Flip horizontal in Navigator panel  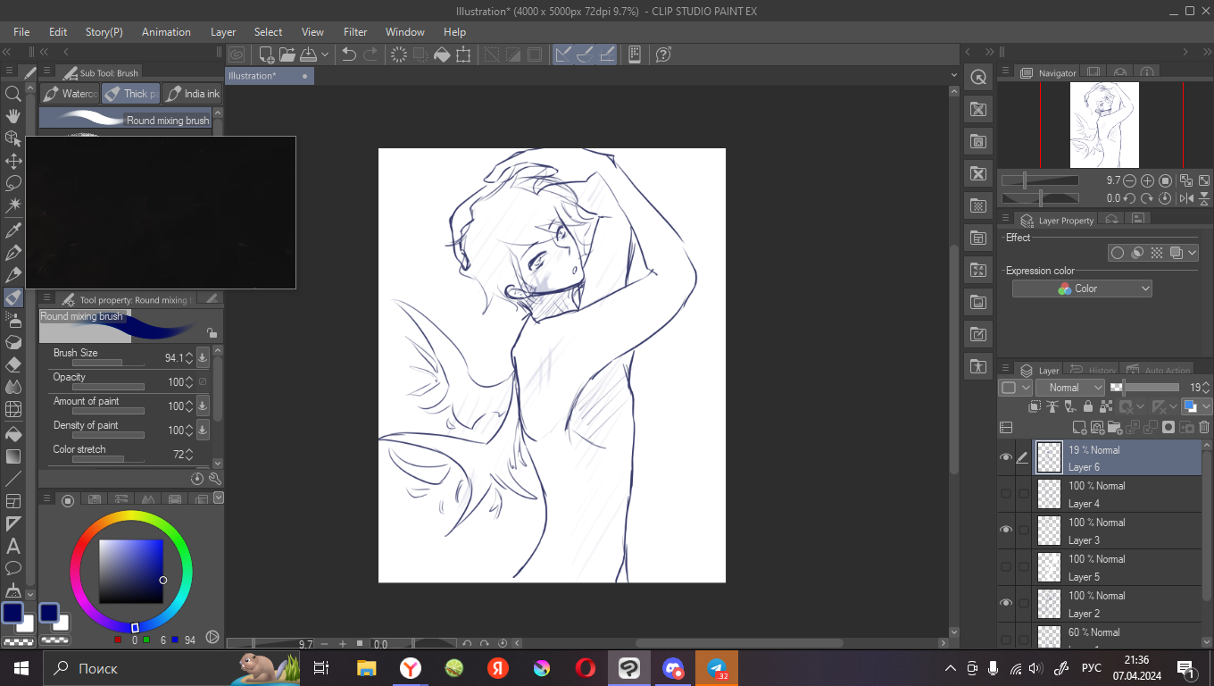point(1187,198)
